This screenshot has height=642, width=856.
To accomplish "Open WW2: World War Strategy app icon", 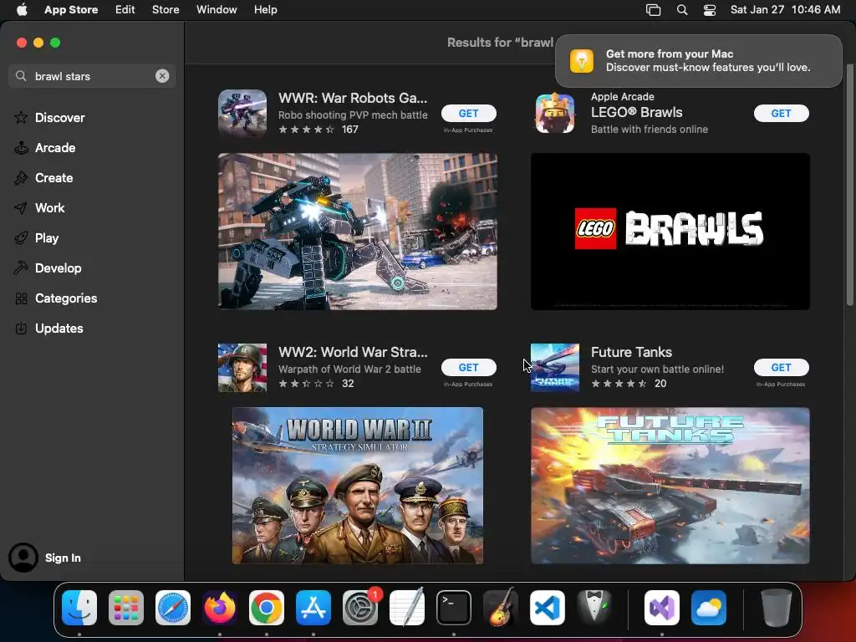I will [242, 368].
